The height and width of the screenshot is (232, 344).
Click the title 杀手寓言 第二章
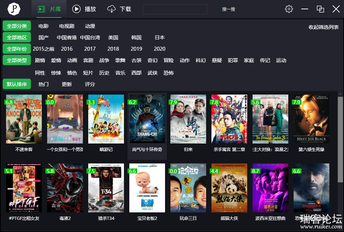pos(229,150)
